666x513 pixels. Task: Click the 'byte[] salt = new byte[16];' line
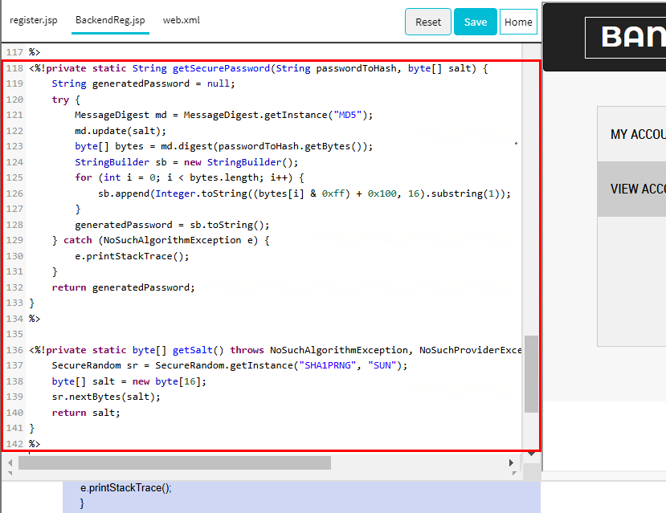coord(129,381)
